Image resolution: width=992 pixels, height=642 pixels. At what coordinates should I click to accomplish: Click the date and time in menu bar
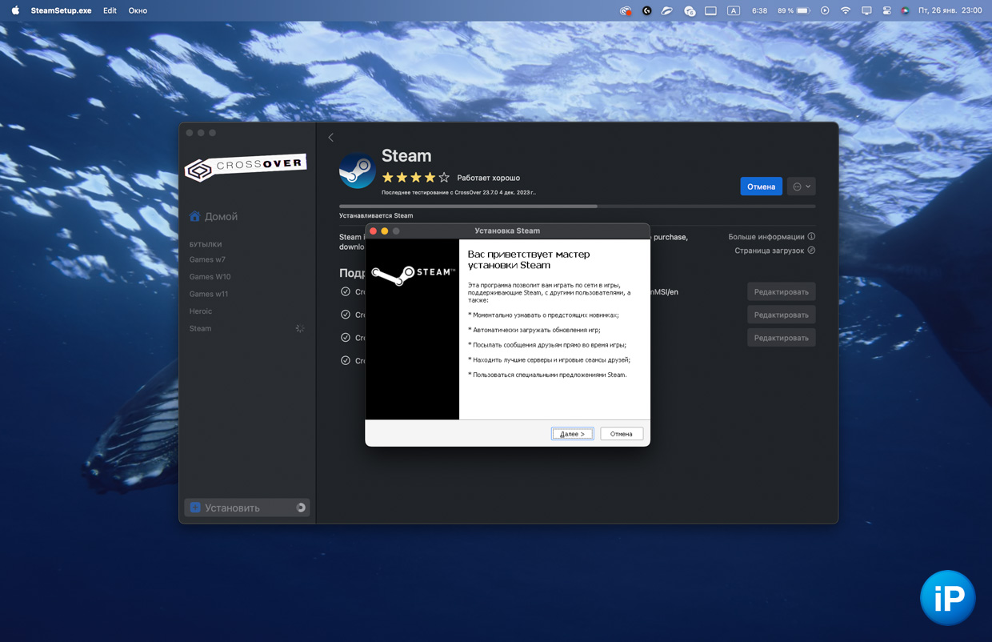(950, 10)
